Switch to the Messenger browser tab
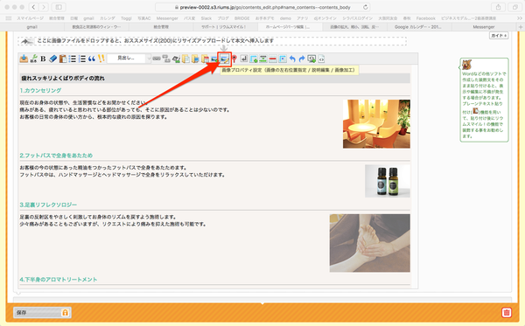This screenshot has height=326, width=525. pos(484,27)
